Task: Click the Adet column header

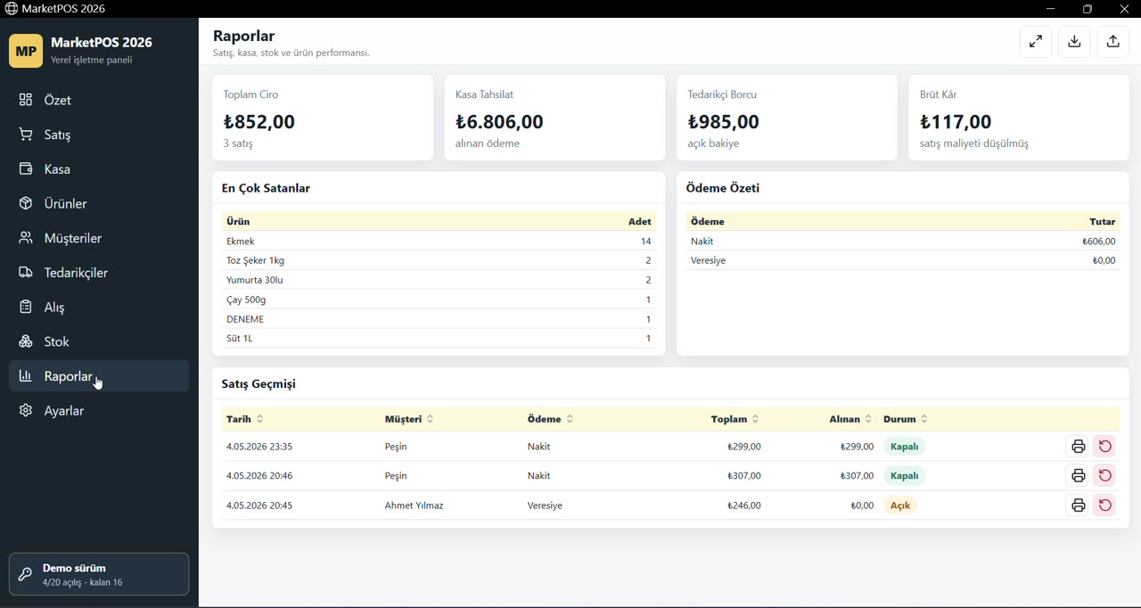Action: tap(640, 222)
